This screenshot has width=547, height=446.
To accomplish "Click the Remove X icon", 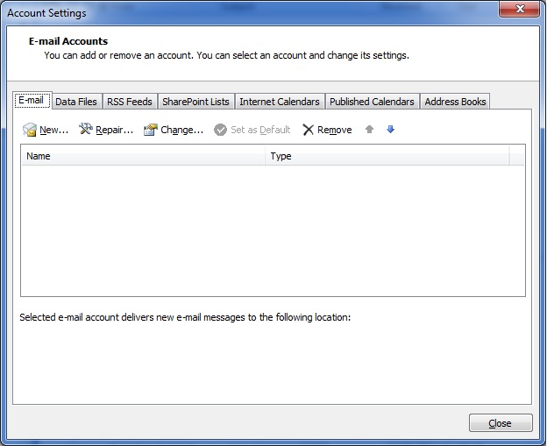I will pyautogui.click(x=308, y=130).
